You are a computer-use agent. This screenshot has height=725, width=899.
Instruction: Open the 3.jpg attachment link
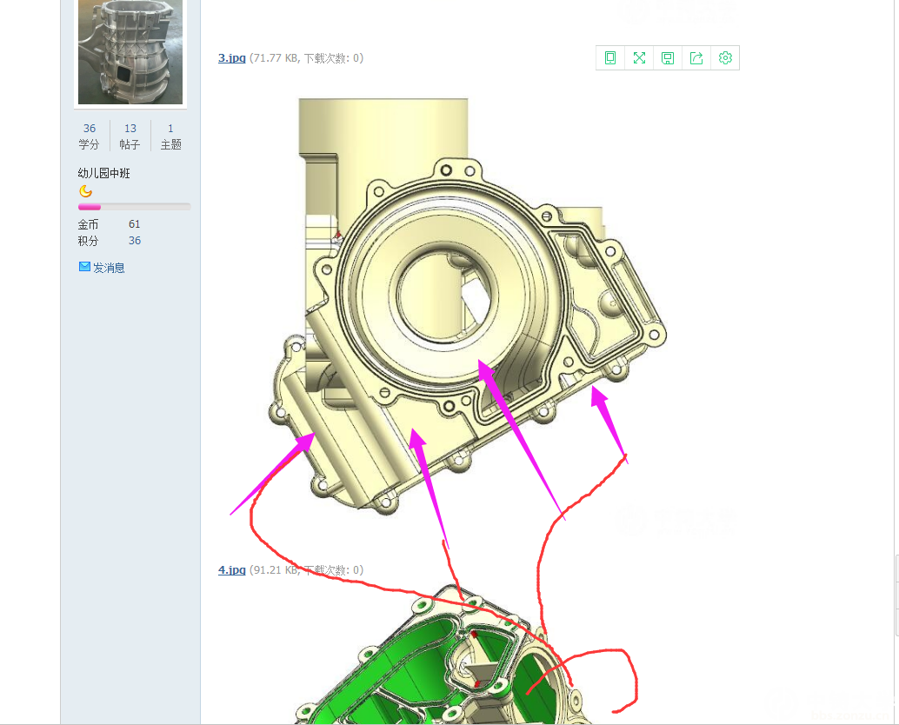coord(231,58)
